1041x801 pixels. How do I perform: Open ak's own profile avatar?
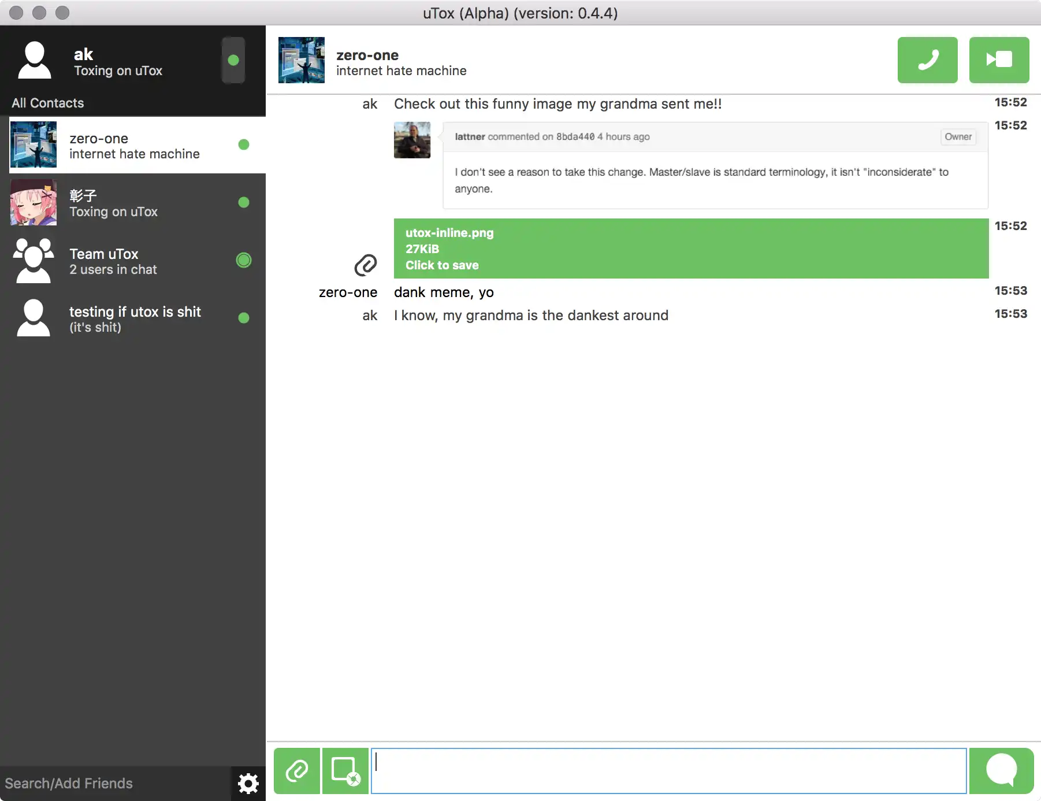[35, 60]
